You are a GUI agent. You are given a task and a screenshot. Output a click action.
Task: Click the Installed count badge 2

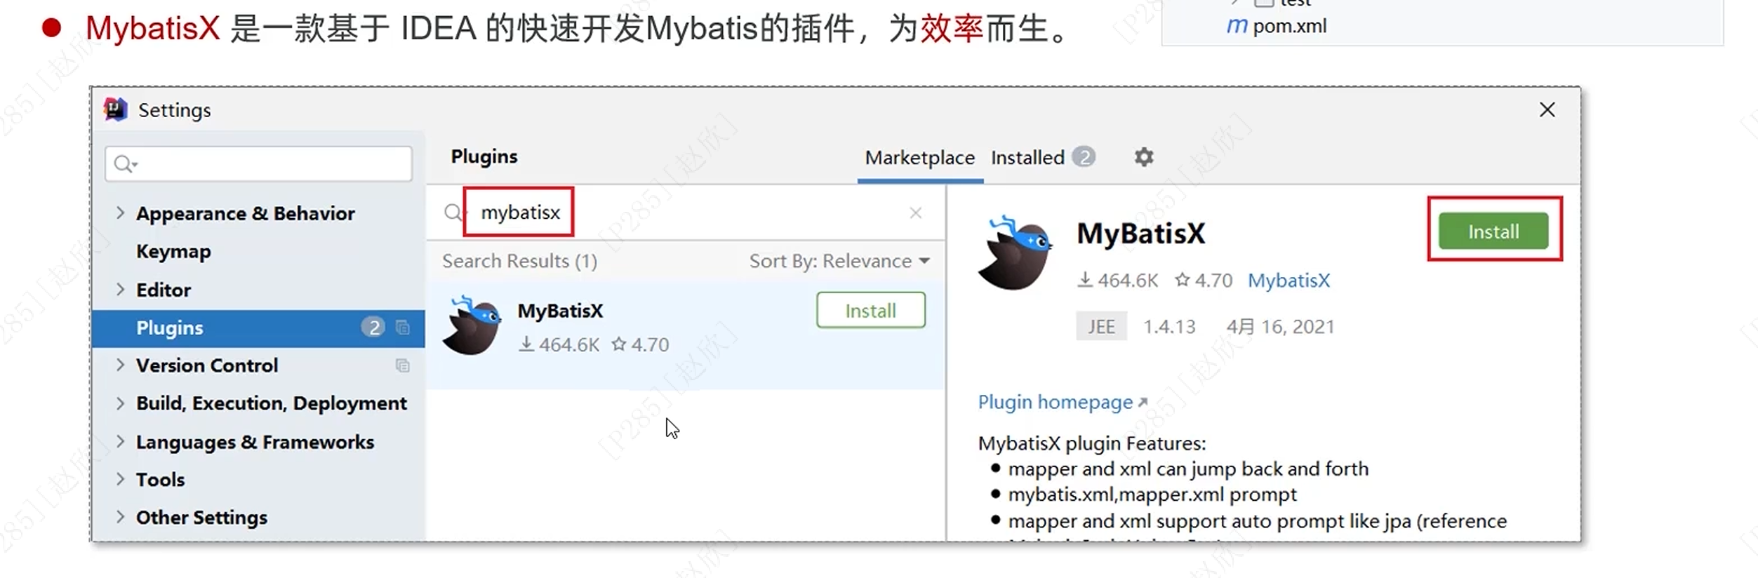tap(1084, 157)
